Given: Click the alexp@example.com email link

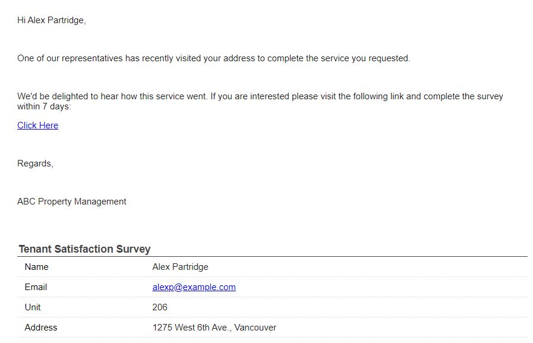Looking at the screenshot, I should [194, 287].
